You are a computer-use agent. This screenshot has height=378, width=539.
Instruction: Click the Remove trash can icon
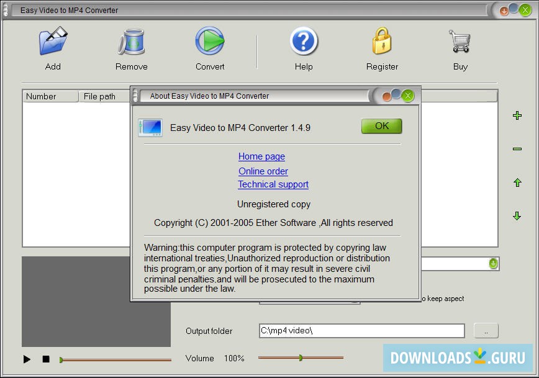(131, 42)
